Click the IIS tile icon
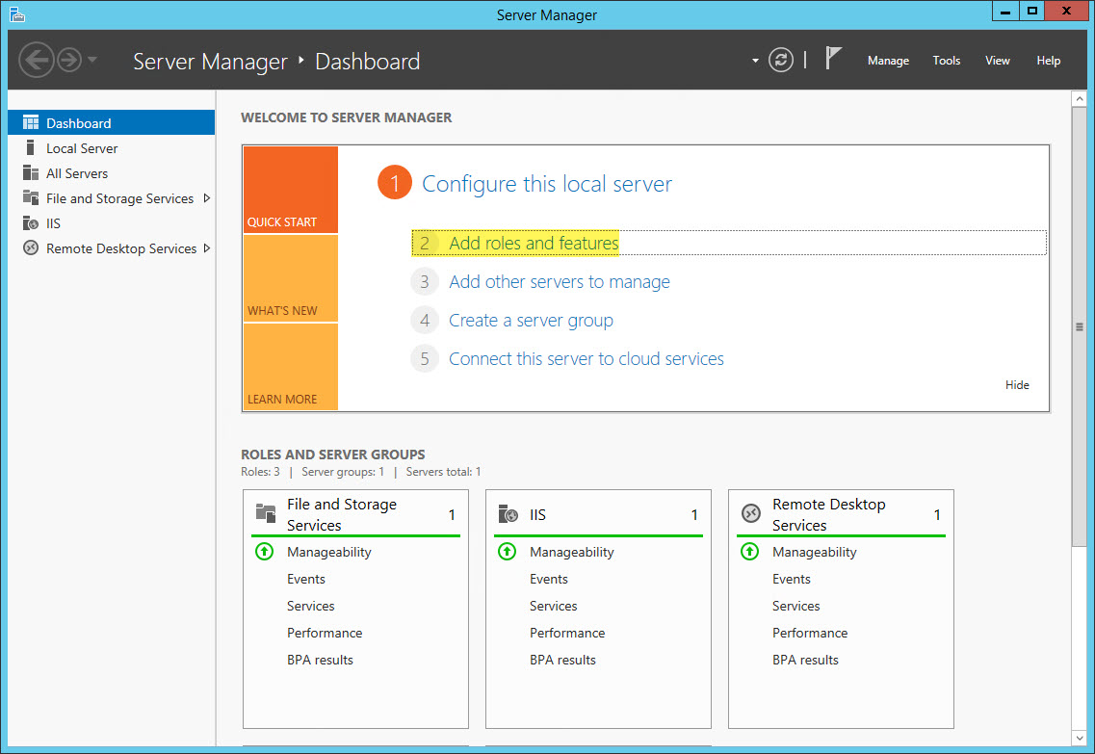The image size is (1095, 754). pyautogui.click(x=507, y=513)
